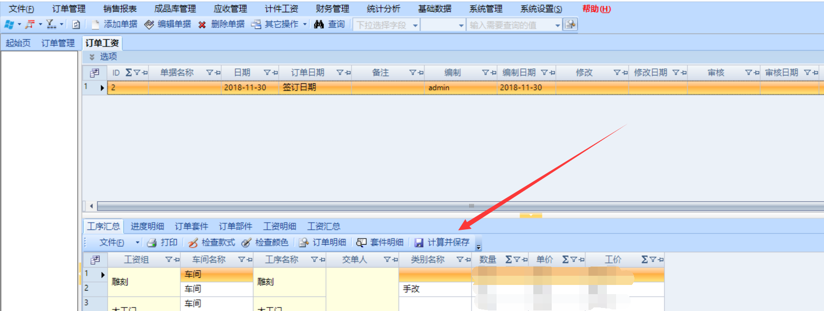Click the 套件明细 kit detail icon

click(361, 243)
